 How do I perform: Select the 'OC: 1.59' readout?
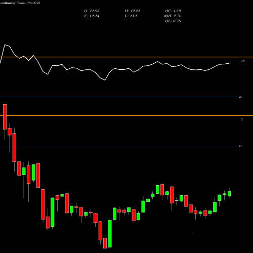click(x=173, y=11)
